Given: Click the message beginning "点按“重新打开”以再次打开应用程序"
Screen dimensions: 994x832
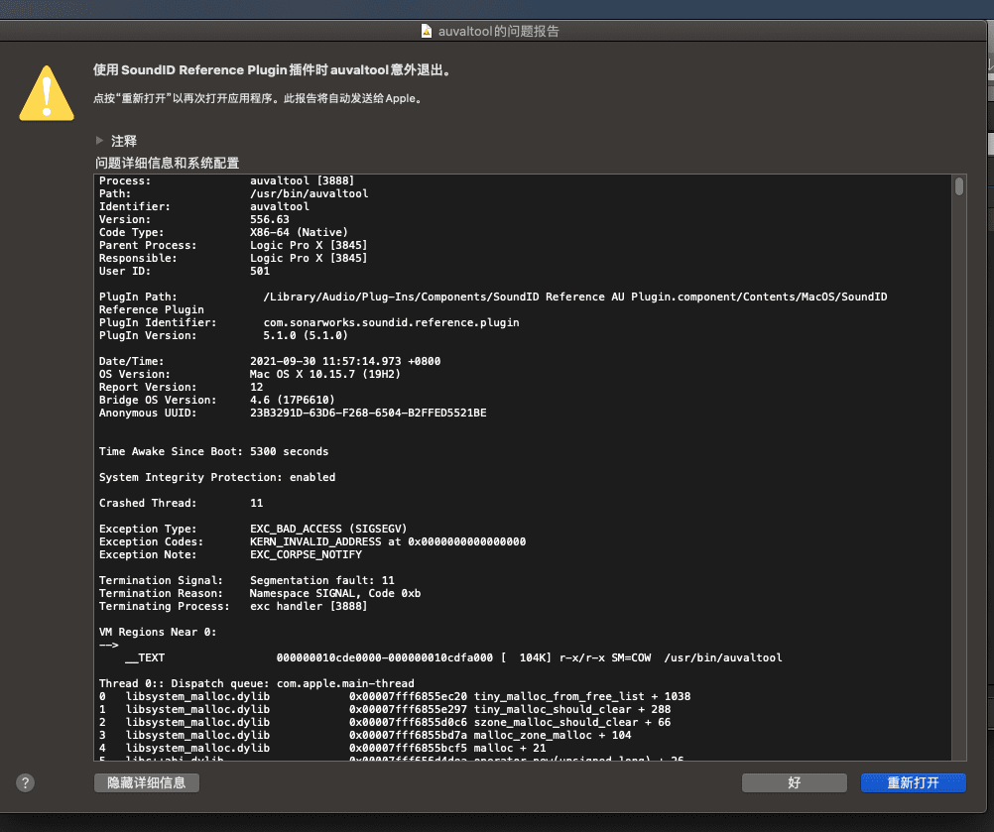Looking at the screenshot, I should pos(258,98).
